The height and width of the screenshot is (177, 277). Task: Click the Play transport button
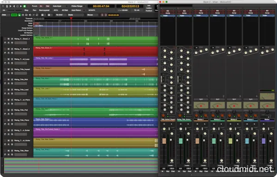pos(21,6)
